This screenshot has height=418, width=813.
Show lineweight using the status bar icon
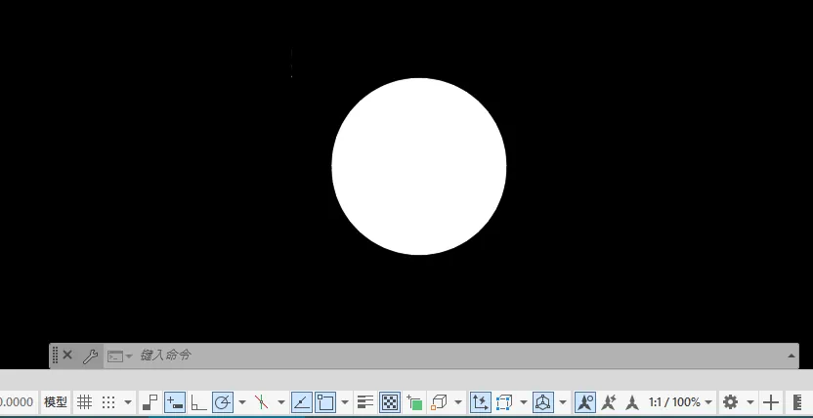coord(365,402)
